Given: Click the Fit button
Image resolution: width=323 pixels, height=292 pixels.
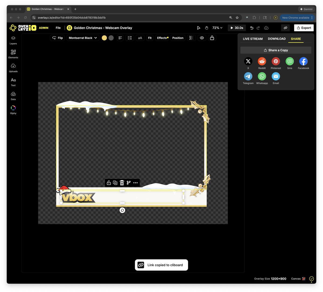Looking at the screenshot, I should (150, 38).
